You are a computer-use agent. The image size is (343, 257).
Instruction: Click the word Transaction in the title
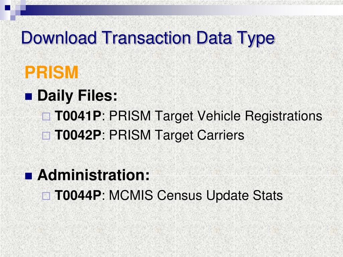146,38
